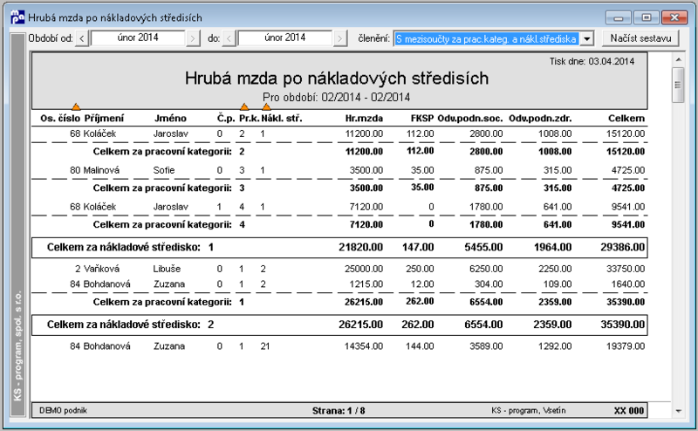Click the first name 'Sofie'
Viewport: 698px width, 431px height.
point(164,170)
